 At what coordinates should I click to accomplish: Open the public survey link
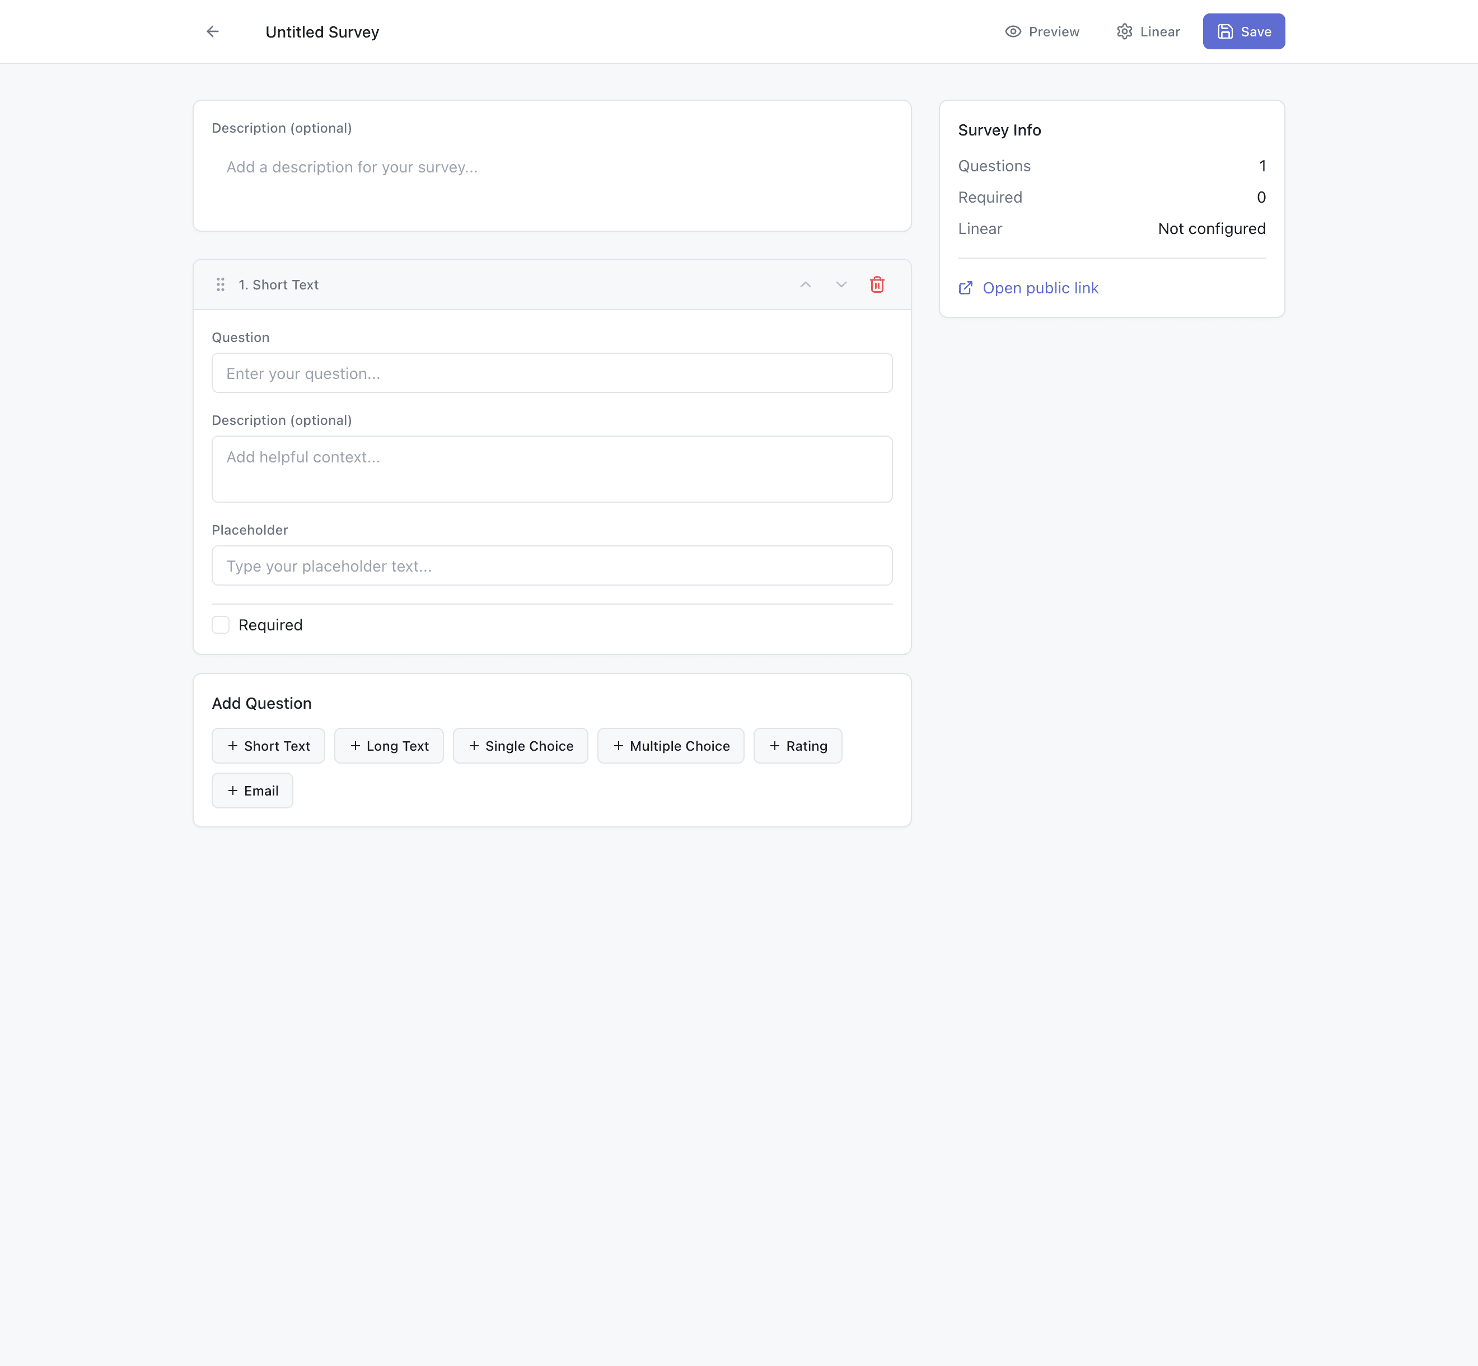[x=1041, y=288]
